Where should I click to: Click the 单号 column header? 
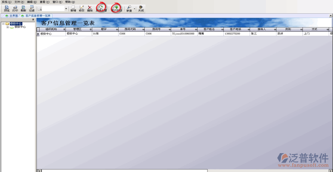[x=184, y=29]
